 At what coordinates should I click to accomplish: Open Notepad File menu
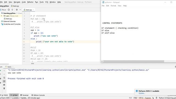(103, 5)
